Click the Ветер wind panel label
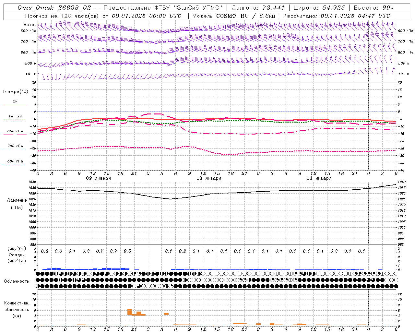 (x=30, y=25)
